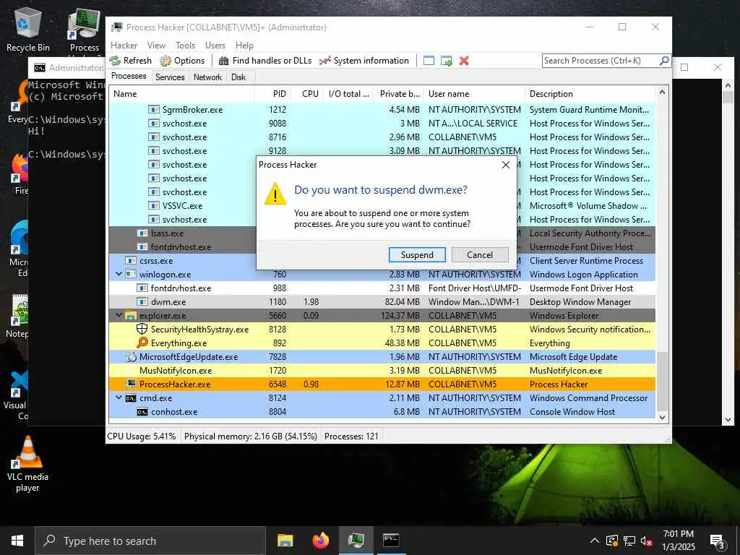The width and height of the screenshot is (740, 555).
Task: Select the Processes tab
Action: [129, 76]
